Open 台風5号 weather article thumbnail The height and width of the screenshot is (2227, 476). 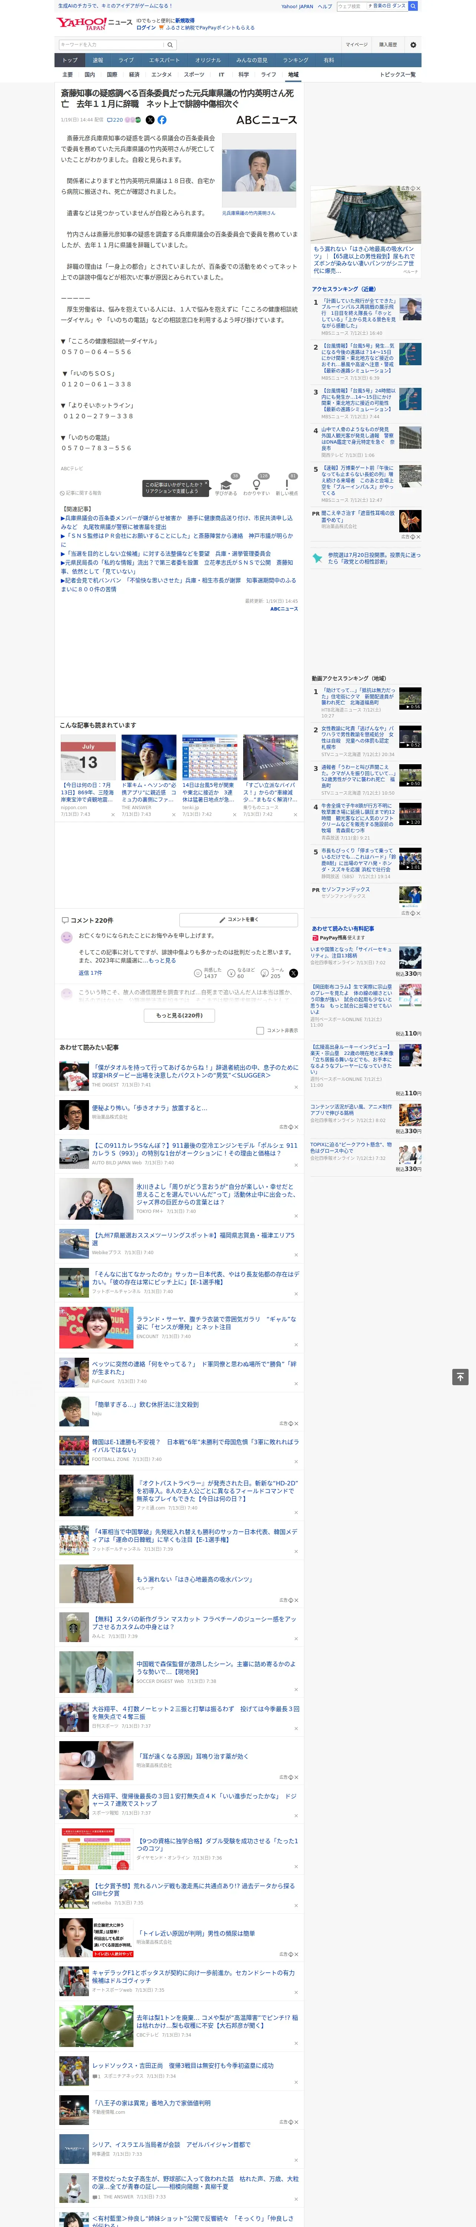(210, 757)
